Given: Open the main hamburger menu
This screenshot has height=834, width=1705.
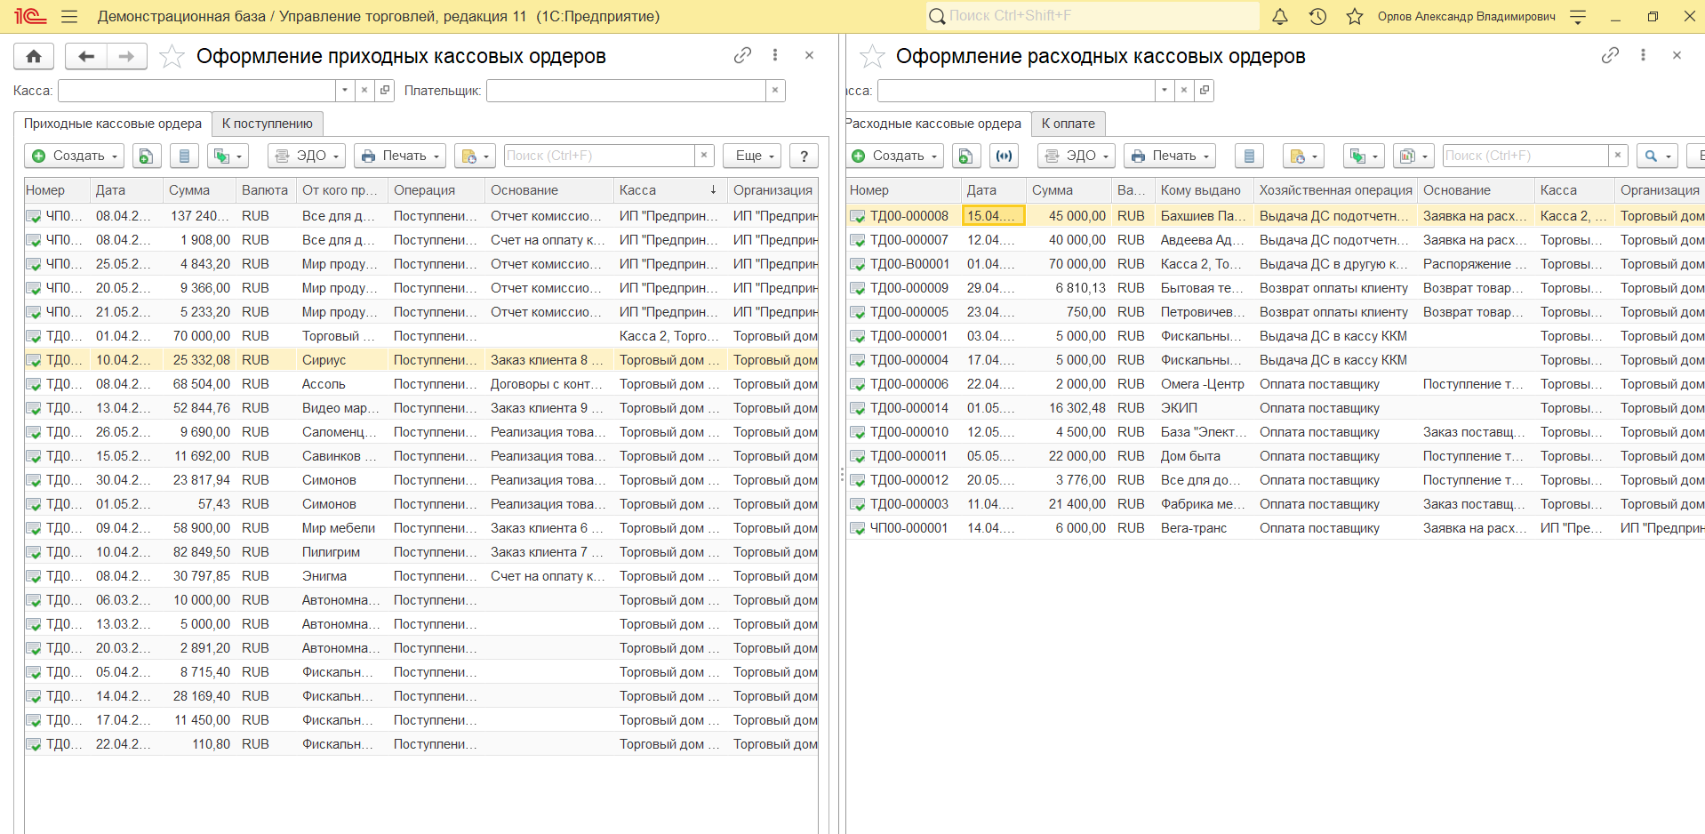Looking at the screenshot, I should click(x=69, y=16).
